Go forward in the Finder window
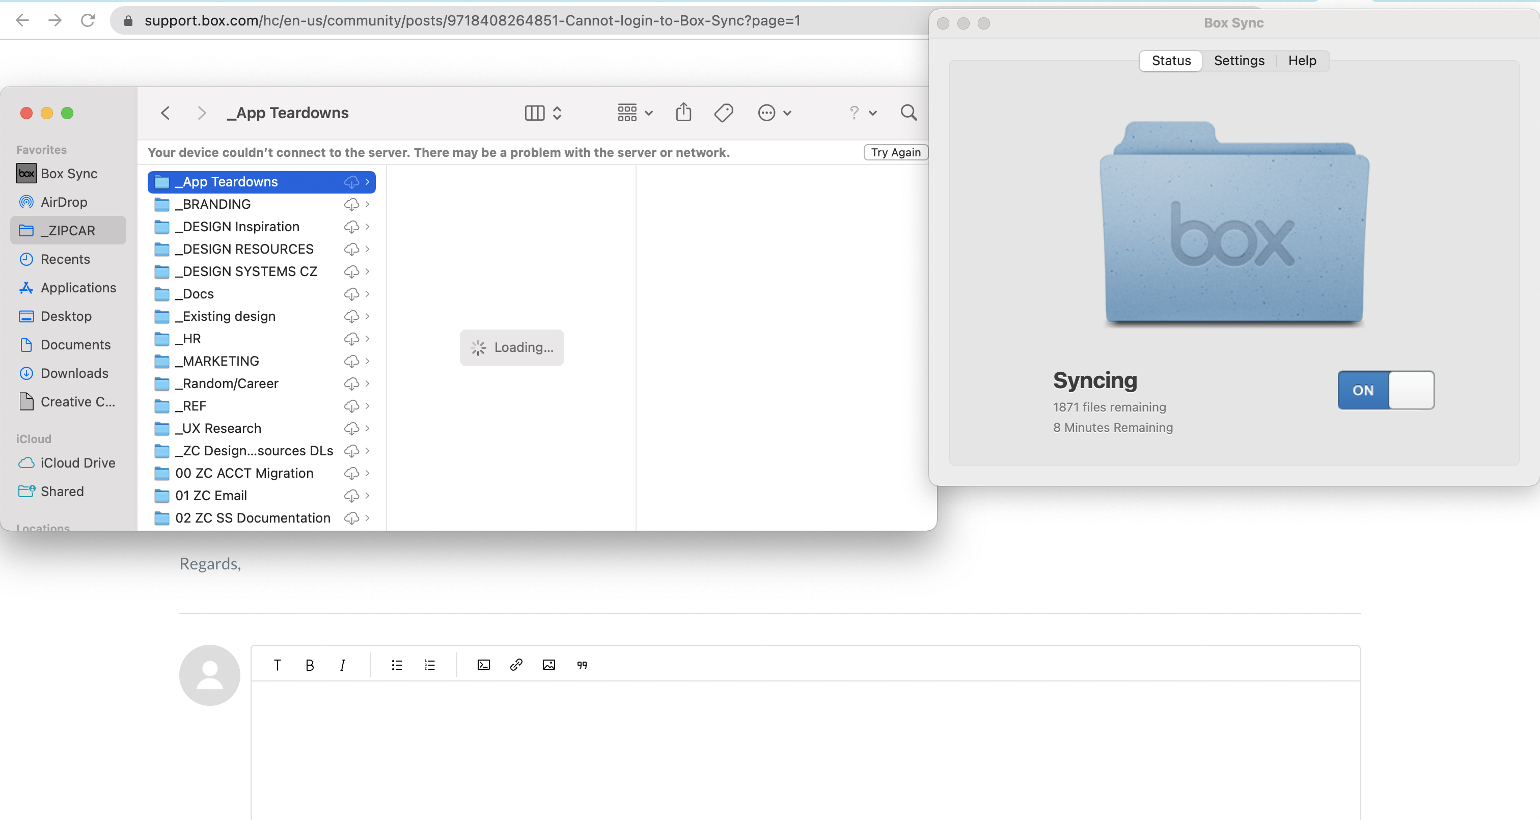This screenshot has height=820, width=1540. coord(202,113)
